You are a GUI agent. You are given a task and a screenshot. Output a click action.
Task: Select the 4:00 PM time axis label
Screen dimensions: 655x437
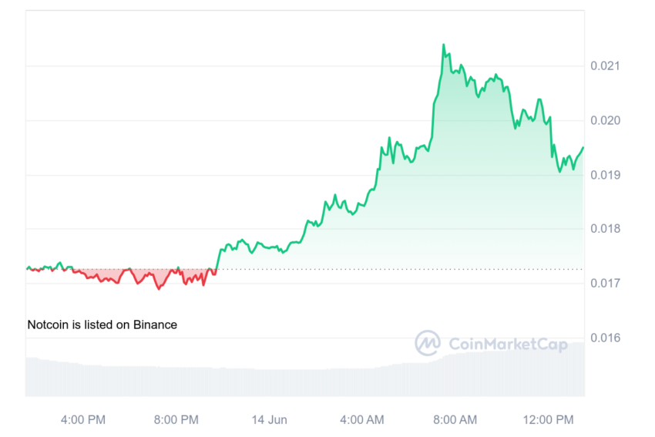coord(83,419)
